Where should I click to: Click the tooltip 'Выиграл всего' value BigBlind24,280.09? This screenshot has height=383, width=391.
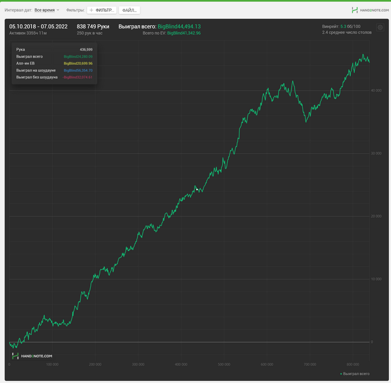coord(78,56)
